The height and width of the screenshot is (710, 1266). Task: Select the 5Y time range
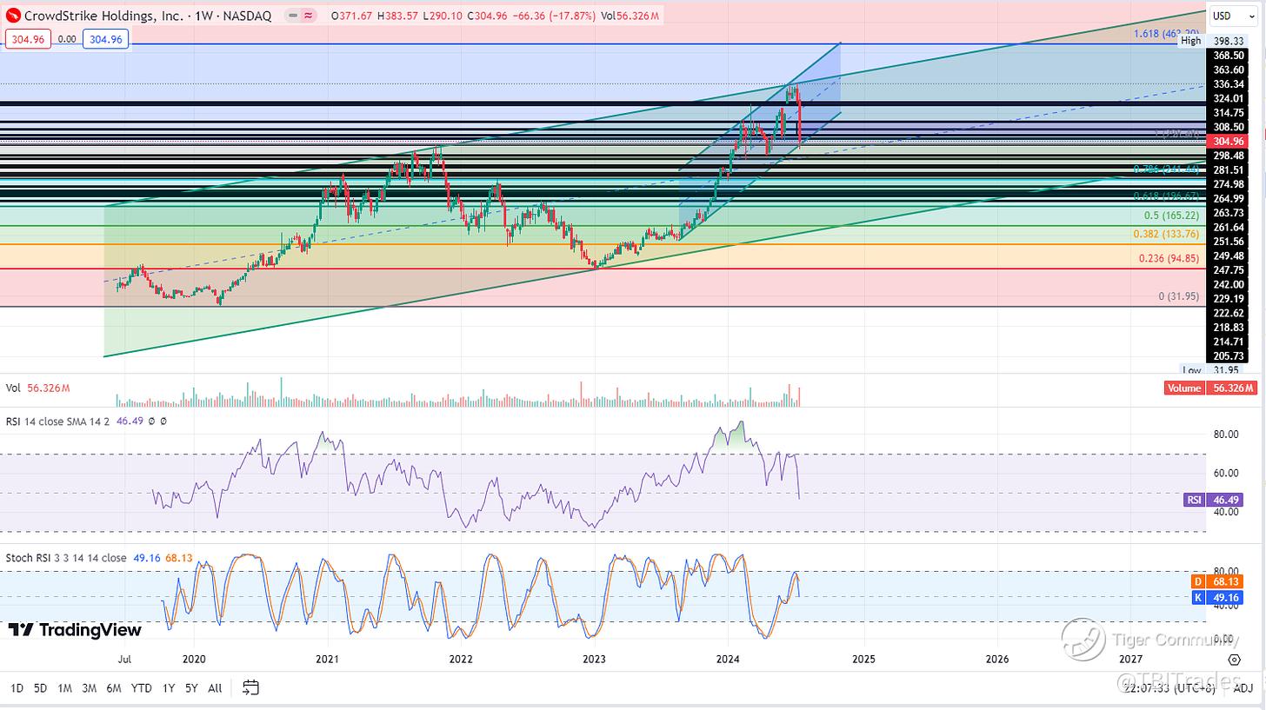tap(191, 688)
